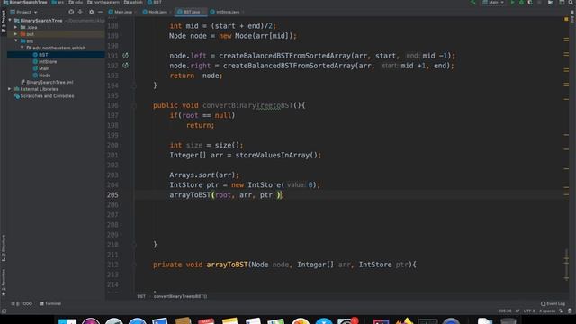This screenshot has height=324, width=576.
Task: Click line number 205 in gutter
Action: (112, 195)
